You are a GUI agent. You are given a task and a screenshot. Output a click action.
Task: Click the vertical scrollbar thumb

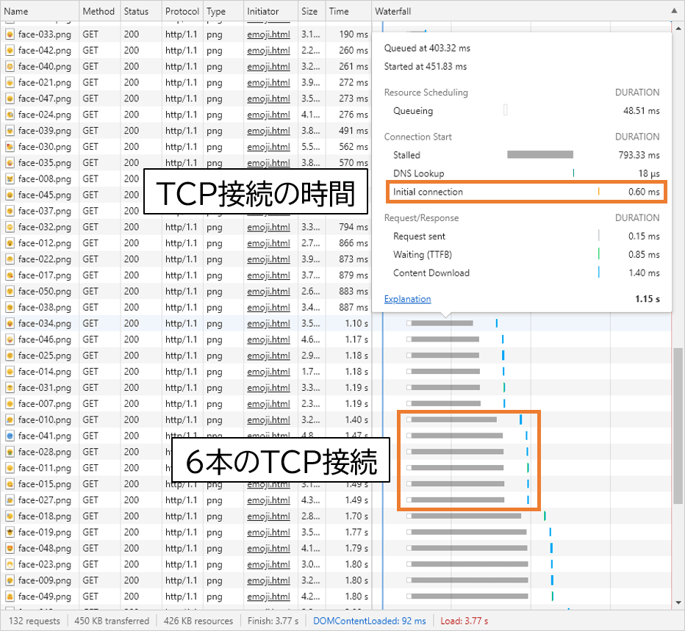678,426
